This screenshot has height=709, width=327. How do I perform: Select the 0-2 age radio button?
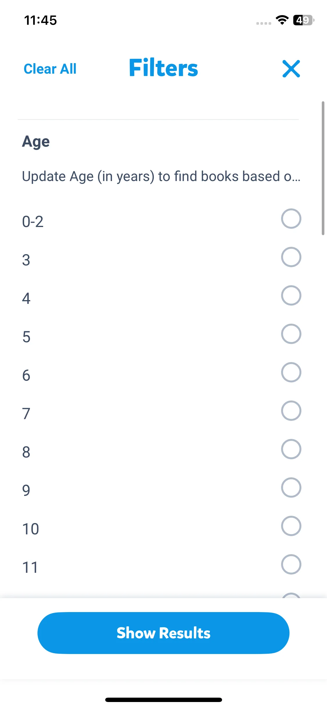[291, 219]
